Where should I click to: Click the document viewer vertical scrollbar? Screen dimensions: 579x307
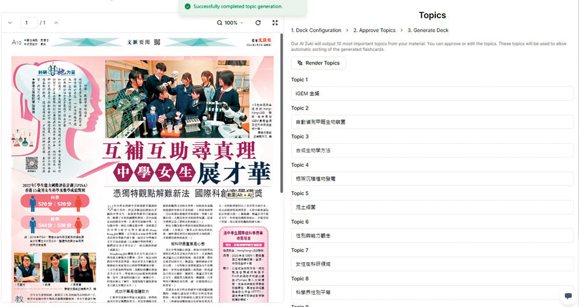click(x=282, y=112)
